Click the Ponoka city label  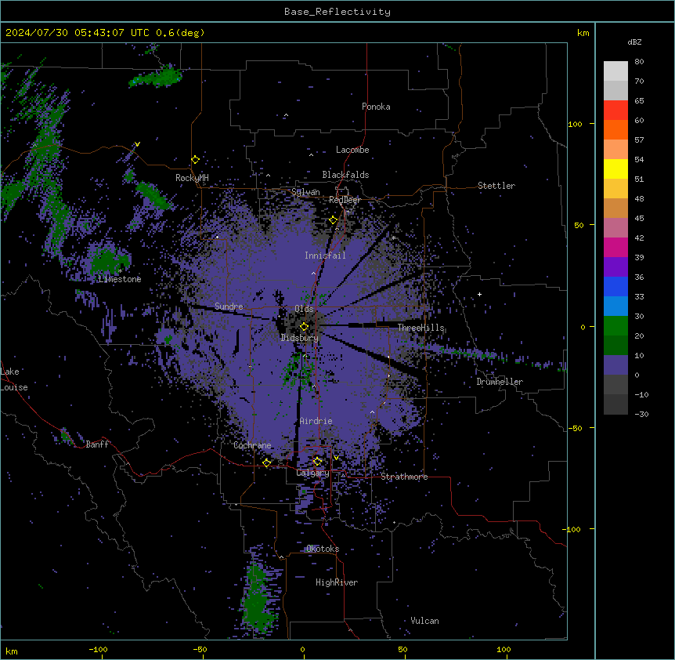376,107
